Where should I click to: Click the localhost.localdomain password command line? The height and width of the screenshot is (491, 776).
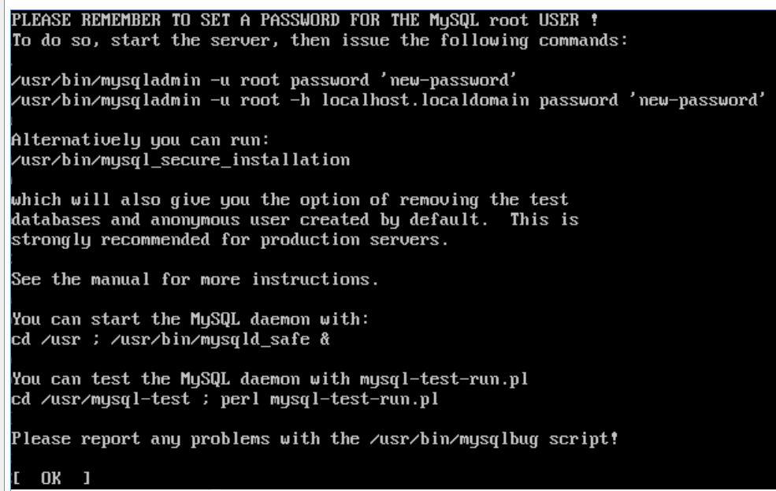pyautogui.click(x=388, y=100)
